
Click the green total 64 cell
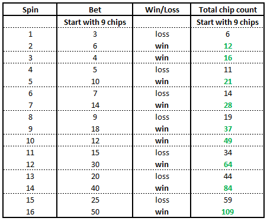(228, 165)
